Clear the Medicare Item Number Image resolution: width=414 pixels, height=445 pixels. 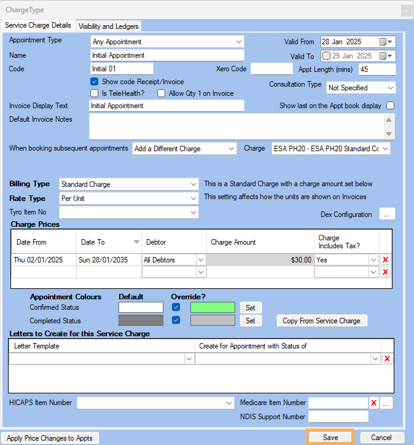(373, 403)
